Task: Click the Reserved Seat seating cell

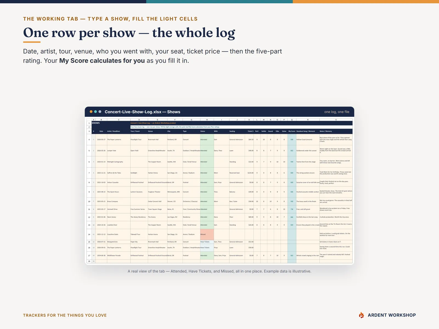Action: coord(237,173)
